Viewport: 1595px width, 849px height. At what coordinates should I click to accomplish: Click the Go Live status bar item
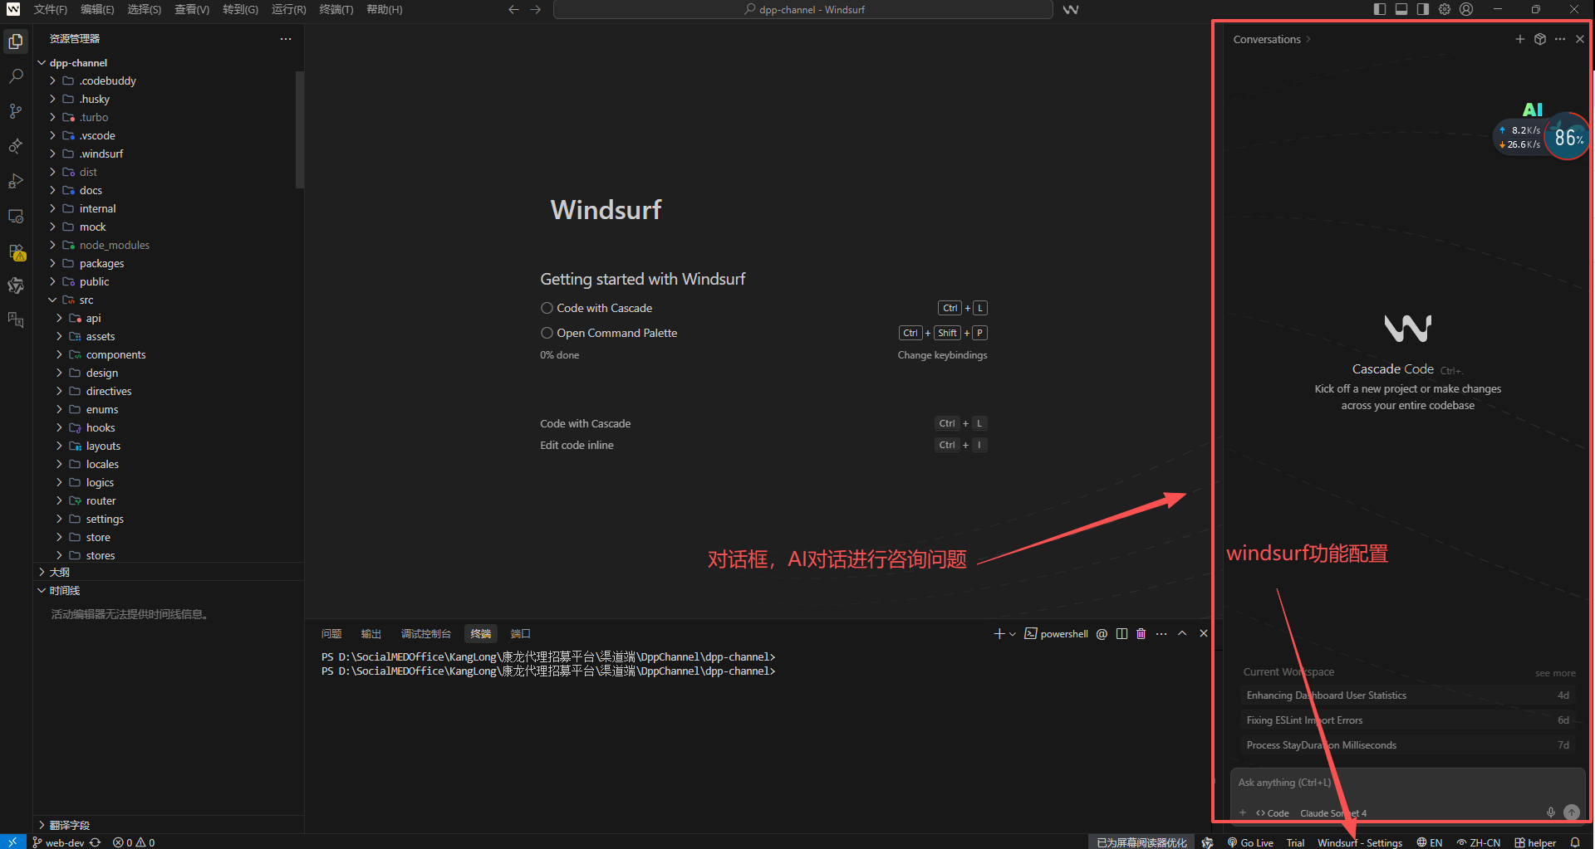[x=1250, y=842]
